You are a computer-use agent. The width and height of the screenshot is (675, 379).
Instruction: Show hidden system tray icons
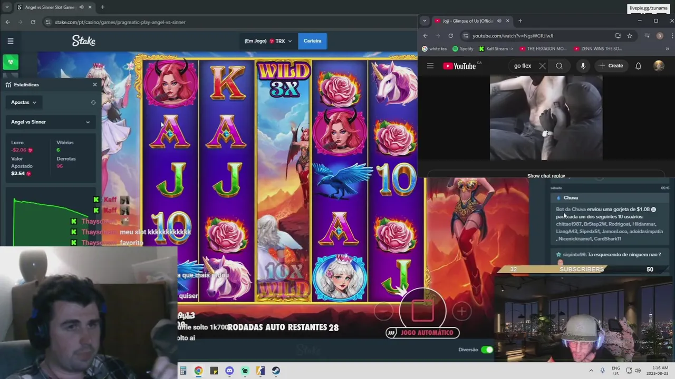point(591,371)
